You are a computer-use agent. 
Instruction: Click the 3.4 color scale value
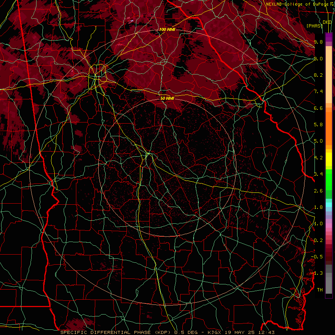click(x=318, y=174)
